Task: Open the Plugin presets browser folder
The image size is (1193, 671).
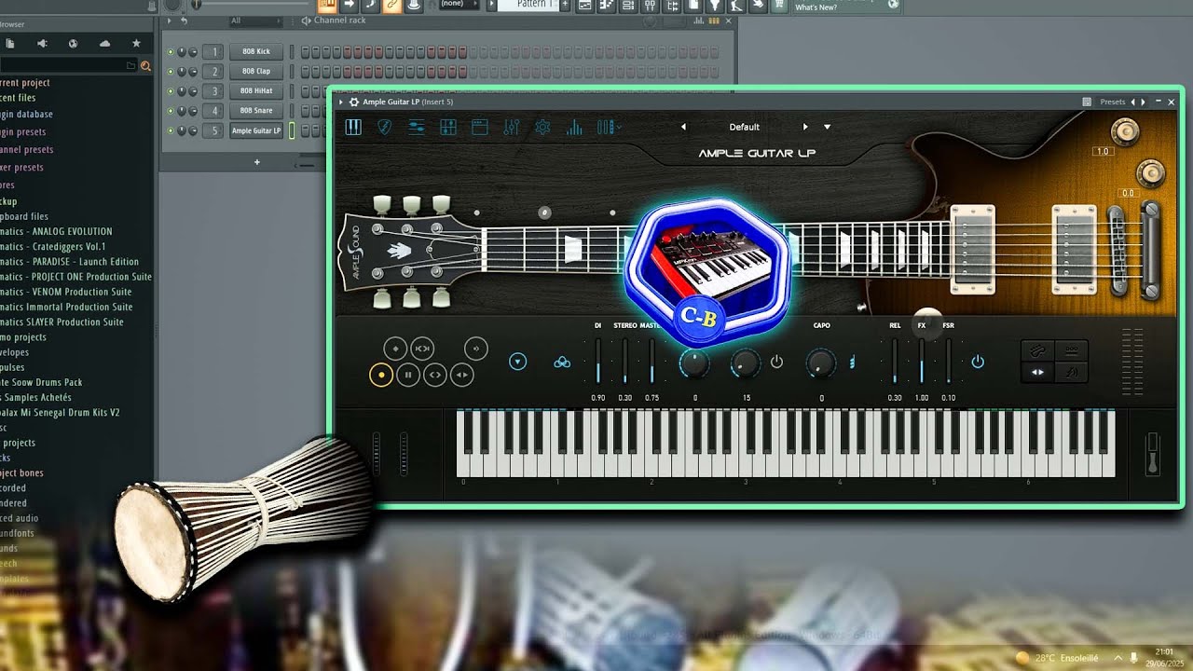Action: 23,132
